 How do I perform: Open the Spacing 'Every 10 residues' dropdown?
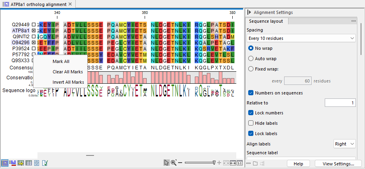(301, 38)
